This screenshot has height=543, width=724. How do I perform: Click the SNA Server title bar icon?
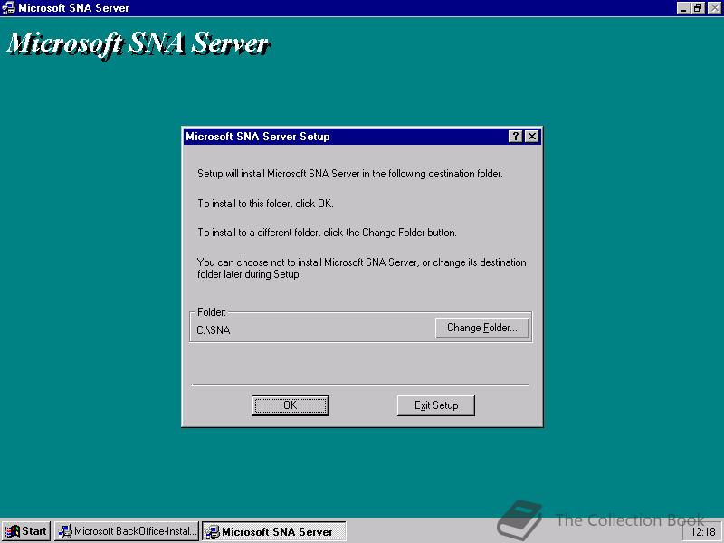coord(8,8)
